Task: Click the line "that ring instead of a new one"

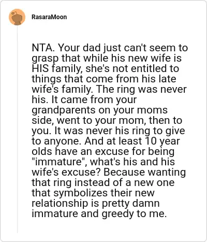Action: point(103,182)
